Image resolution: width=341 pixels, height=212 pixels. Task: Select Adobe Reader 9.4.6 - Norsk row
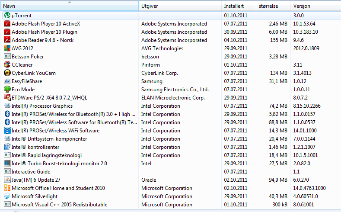point(42,40)
